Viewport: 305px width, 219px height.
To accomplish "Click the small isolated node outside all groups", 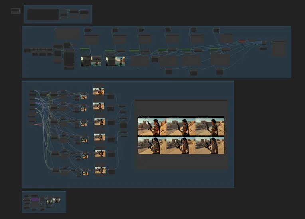I will 16,11.
